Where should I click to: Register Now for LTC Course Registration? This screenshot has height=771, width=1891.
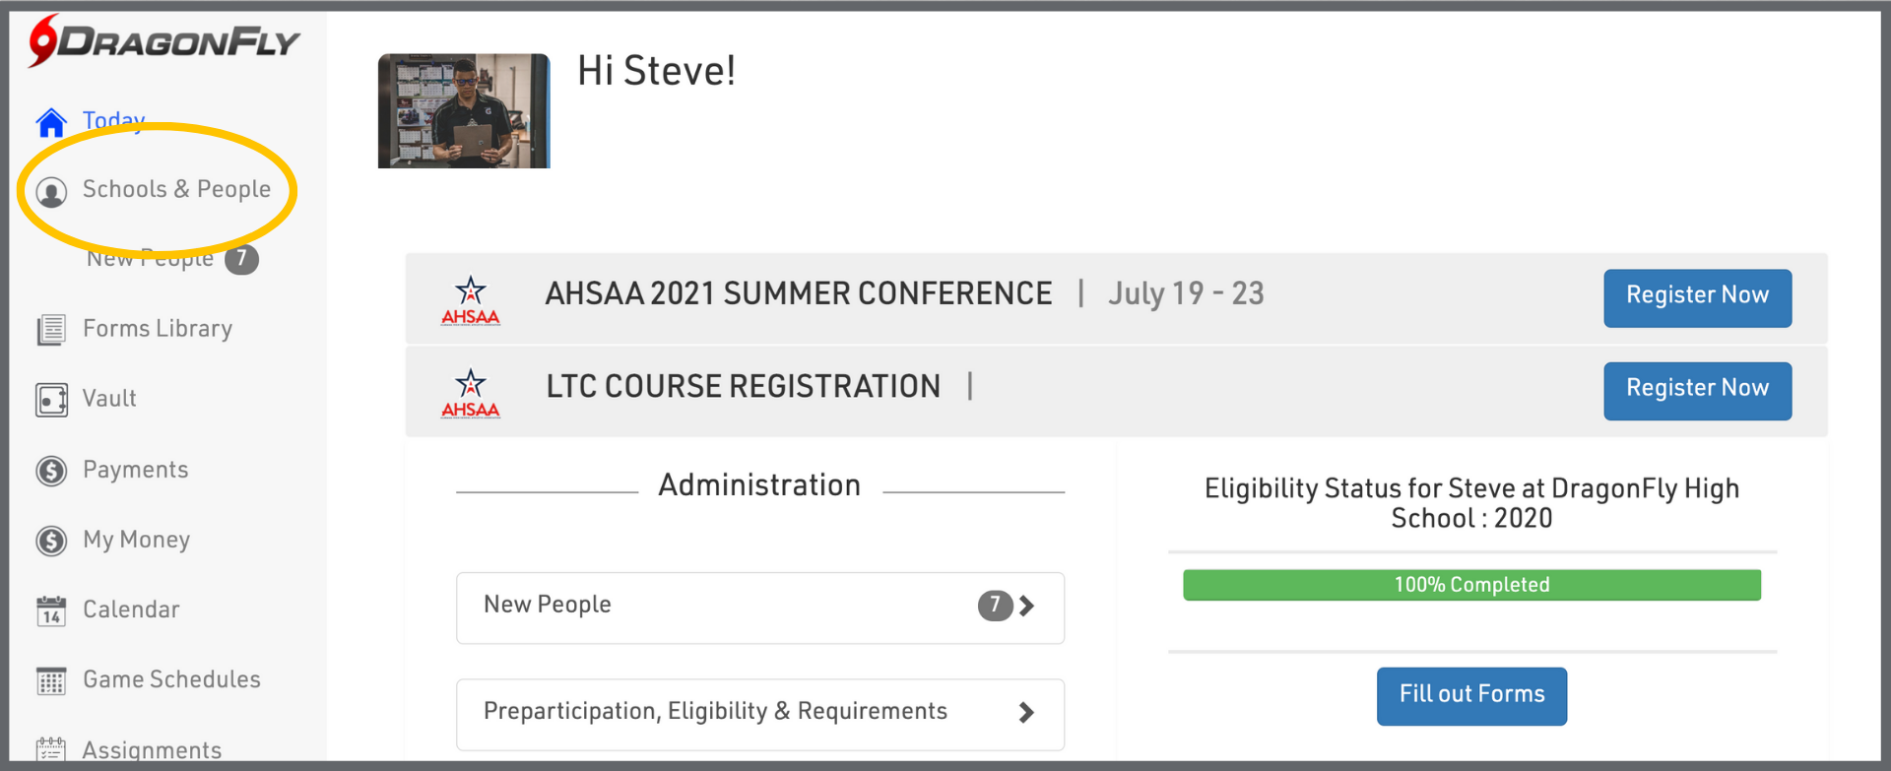click(1696, 390)
